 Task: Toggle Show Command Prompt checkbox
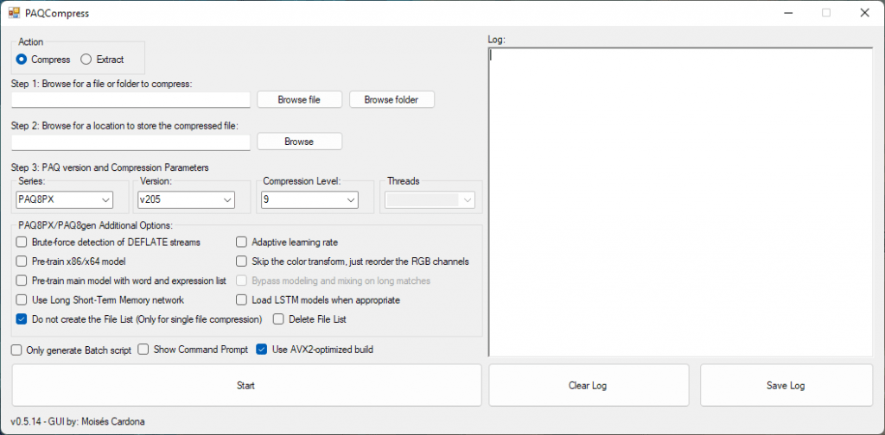[143, 350]
